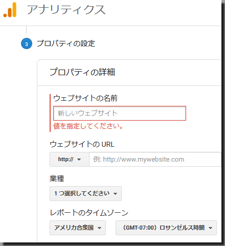The height and width of the screenshot is (246, 225).
Task: Open the ロサンゼルス時間 timezone dropdown
Action: click(x=166, y=228)
